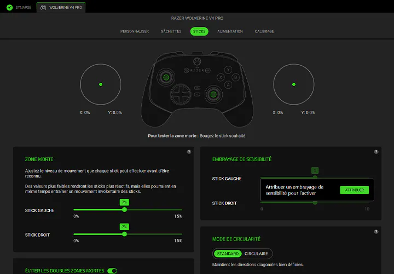Click the Razer Wolverine V4 Pro title
The height and width of the screenshot is (274, 394).
(x=197, y=18)
